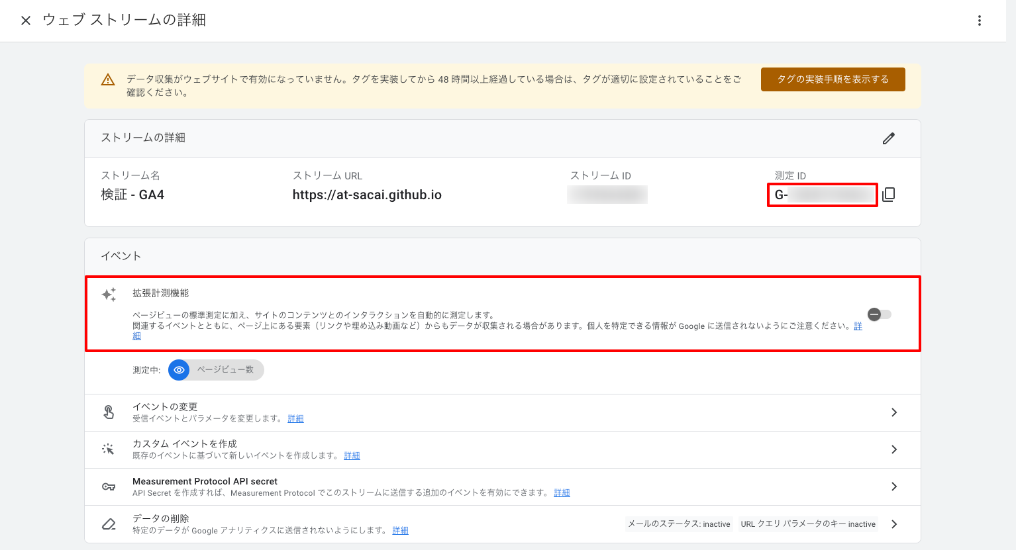
Task: Select stream name 検証 - GA4
Action: (132, 195)
